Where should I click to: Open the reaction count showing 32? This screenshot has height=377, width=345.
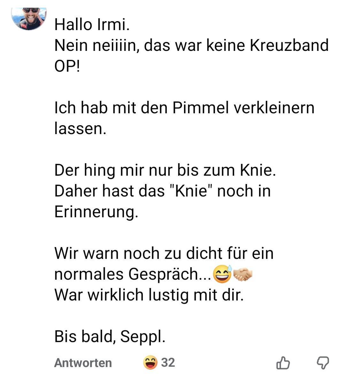coord(168,363)
